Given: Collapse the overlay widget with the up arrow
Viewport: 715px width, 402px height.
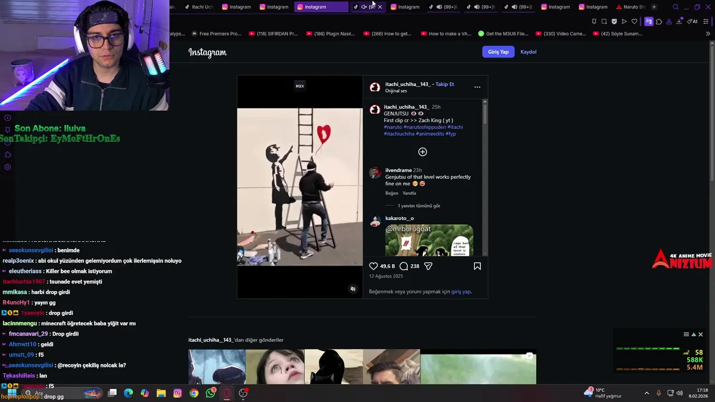Looking at the screenshot, I should pyautogui.click(x=694, y=334).
